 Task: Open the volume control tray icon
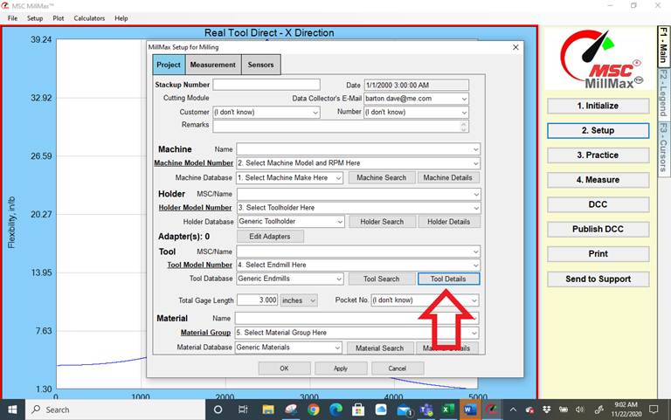pyautogui.click(x=580, y=410)
